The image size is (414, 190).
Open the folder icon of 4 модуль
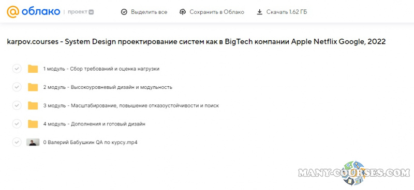pyautogui.click(x=33, y=124)
